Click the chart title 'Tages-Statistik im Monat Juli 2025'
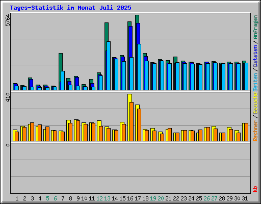Screen dimensions: 261x204 pyautogui.click(x=70, y=8)
